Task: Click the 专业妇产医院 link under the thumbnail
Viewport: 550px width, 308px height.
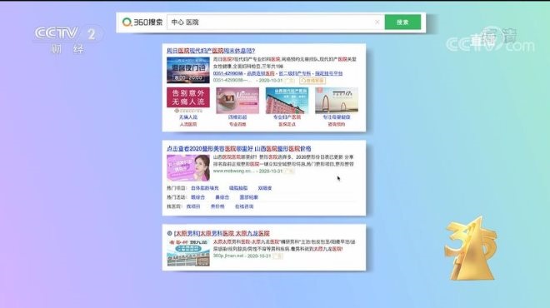Action: 287,117
